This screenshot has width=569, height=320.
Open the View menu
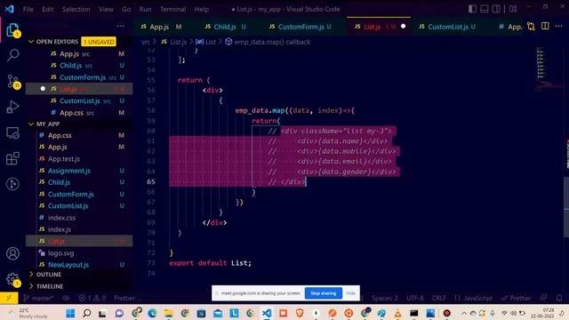(106, 9)
